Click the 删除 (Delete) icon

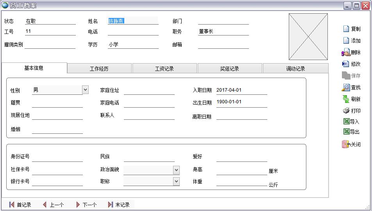click(346, 52)
